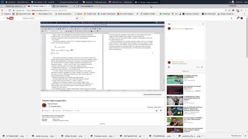Click the system tray printer icon
Image resolution: width=248 pixels, height=139 pixels.
pyautogui.click(x=233, y=2)
